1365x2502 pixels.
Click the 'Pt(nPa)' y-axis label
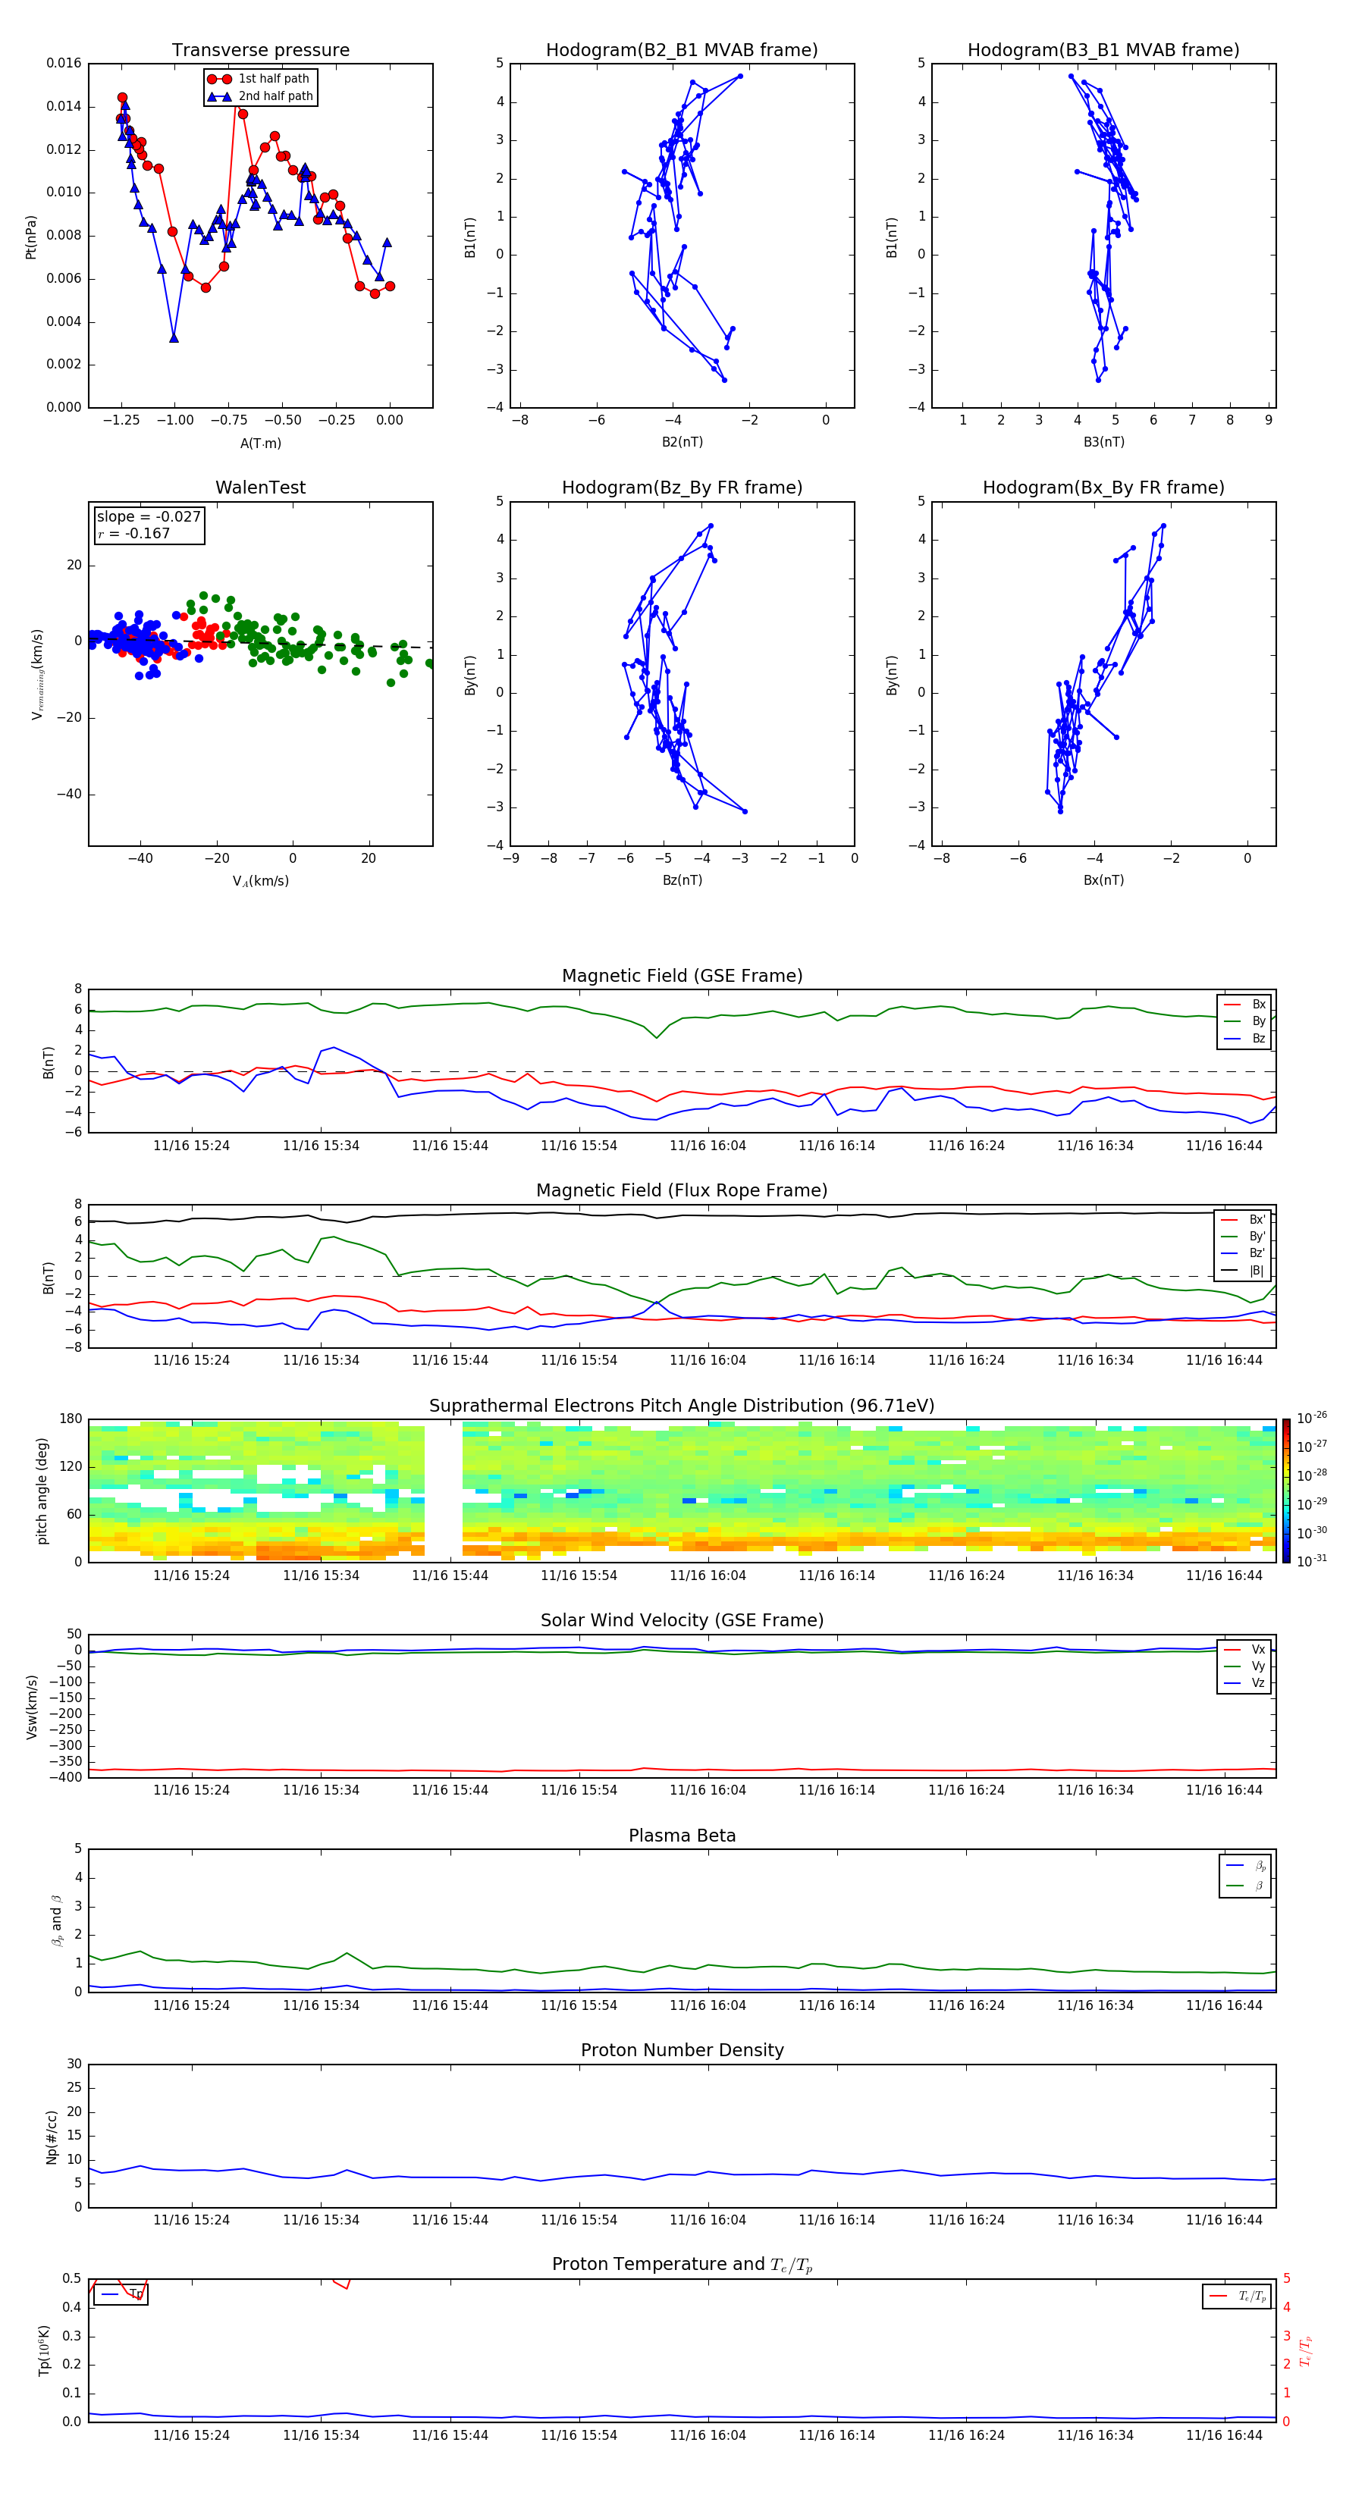30,236
